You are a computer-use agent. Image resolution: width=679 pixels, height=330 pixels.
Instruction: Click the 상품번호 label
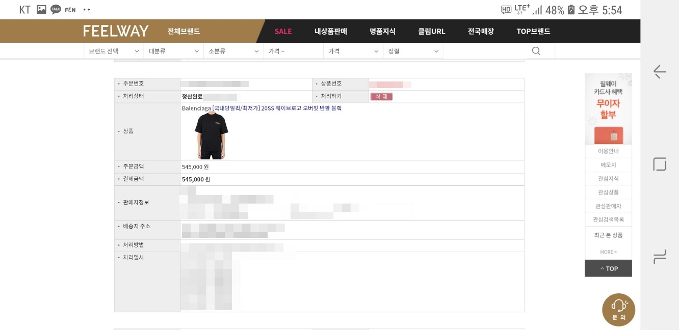[x=331, y=84]
